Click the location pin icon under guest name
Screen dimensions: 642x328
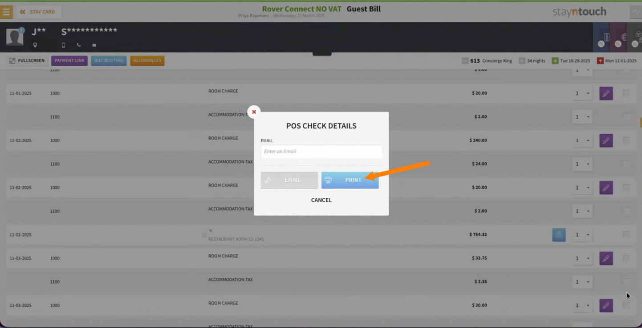[x=35, y=45]
